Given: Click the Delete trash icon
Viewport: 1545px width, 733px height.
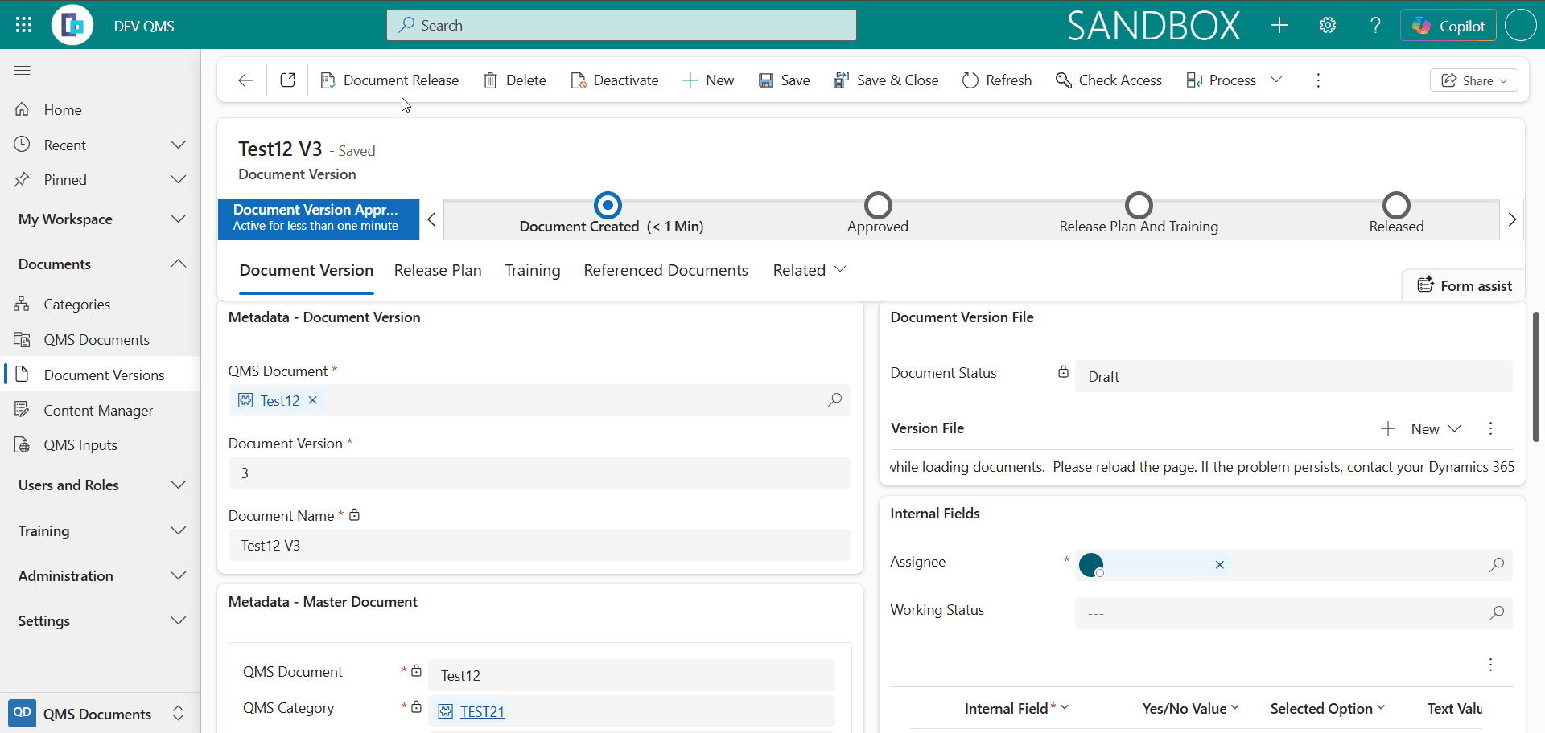Looking at the screenshot, I should (x=490, y=80).
